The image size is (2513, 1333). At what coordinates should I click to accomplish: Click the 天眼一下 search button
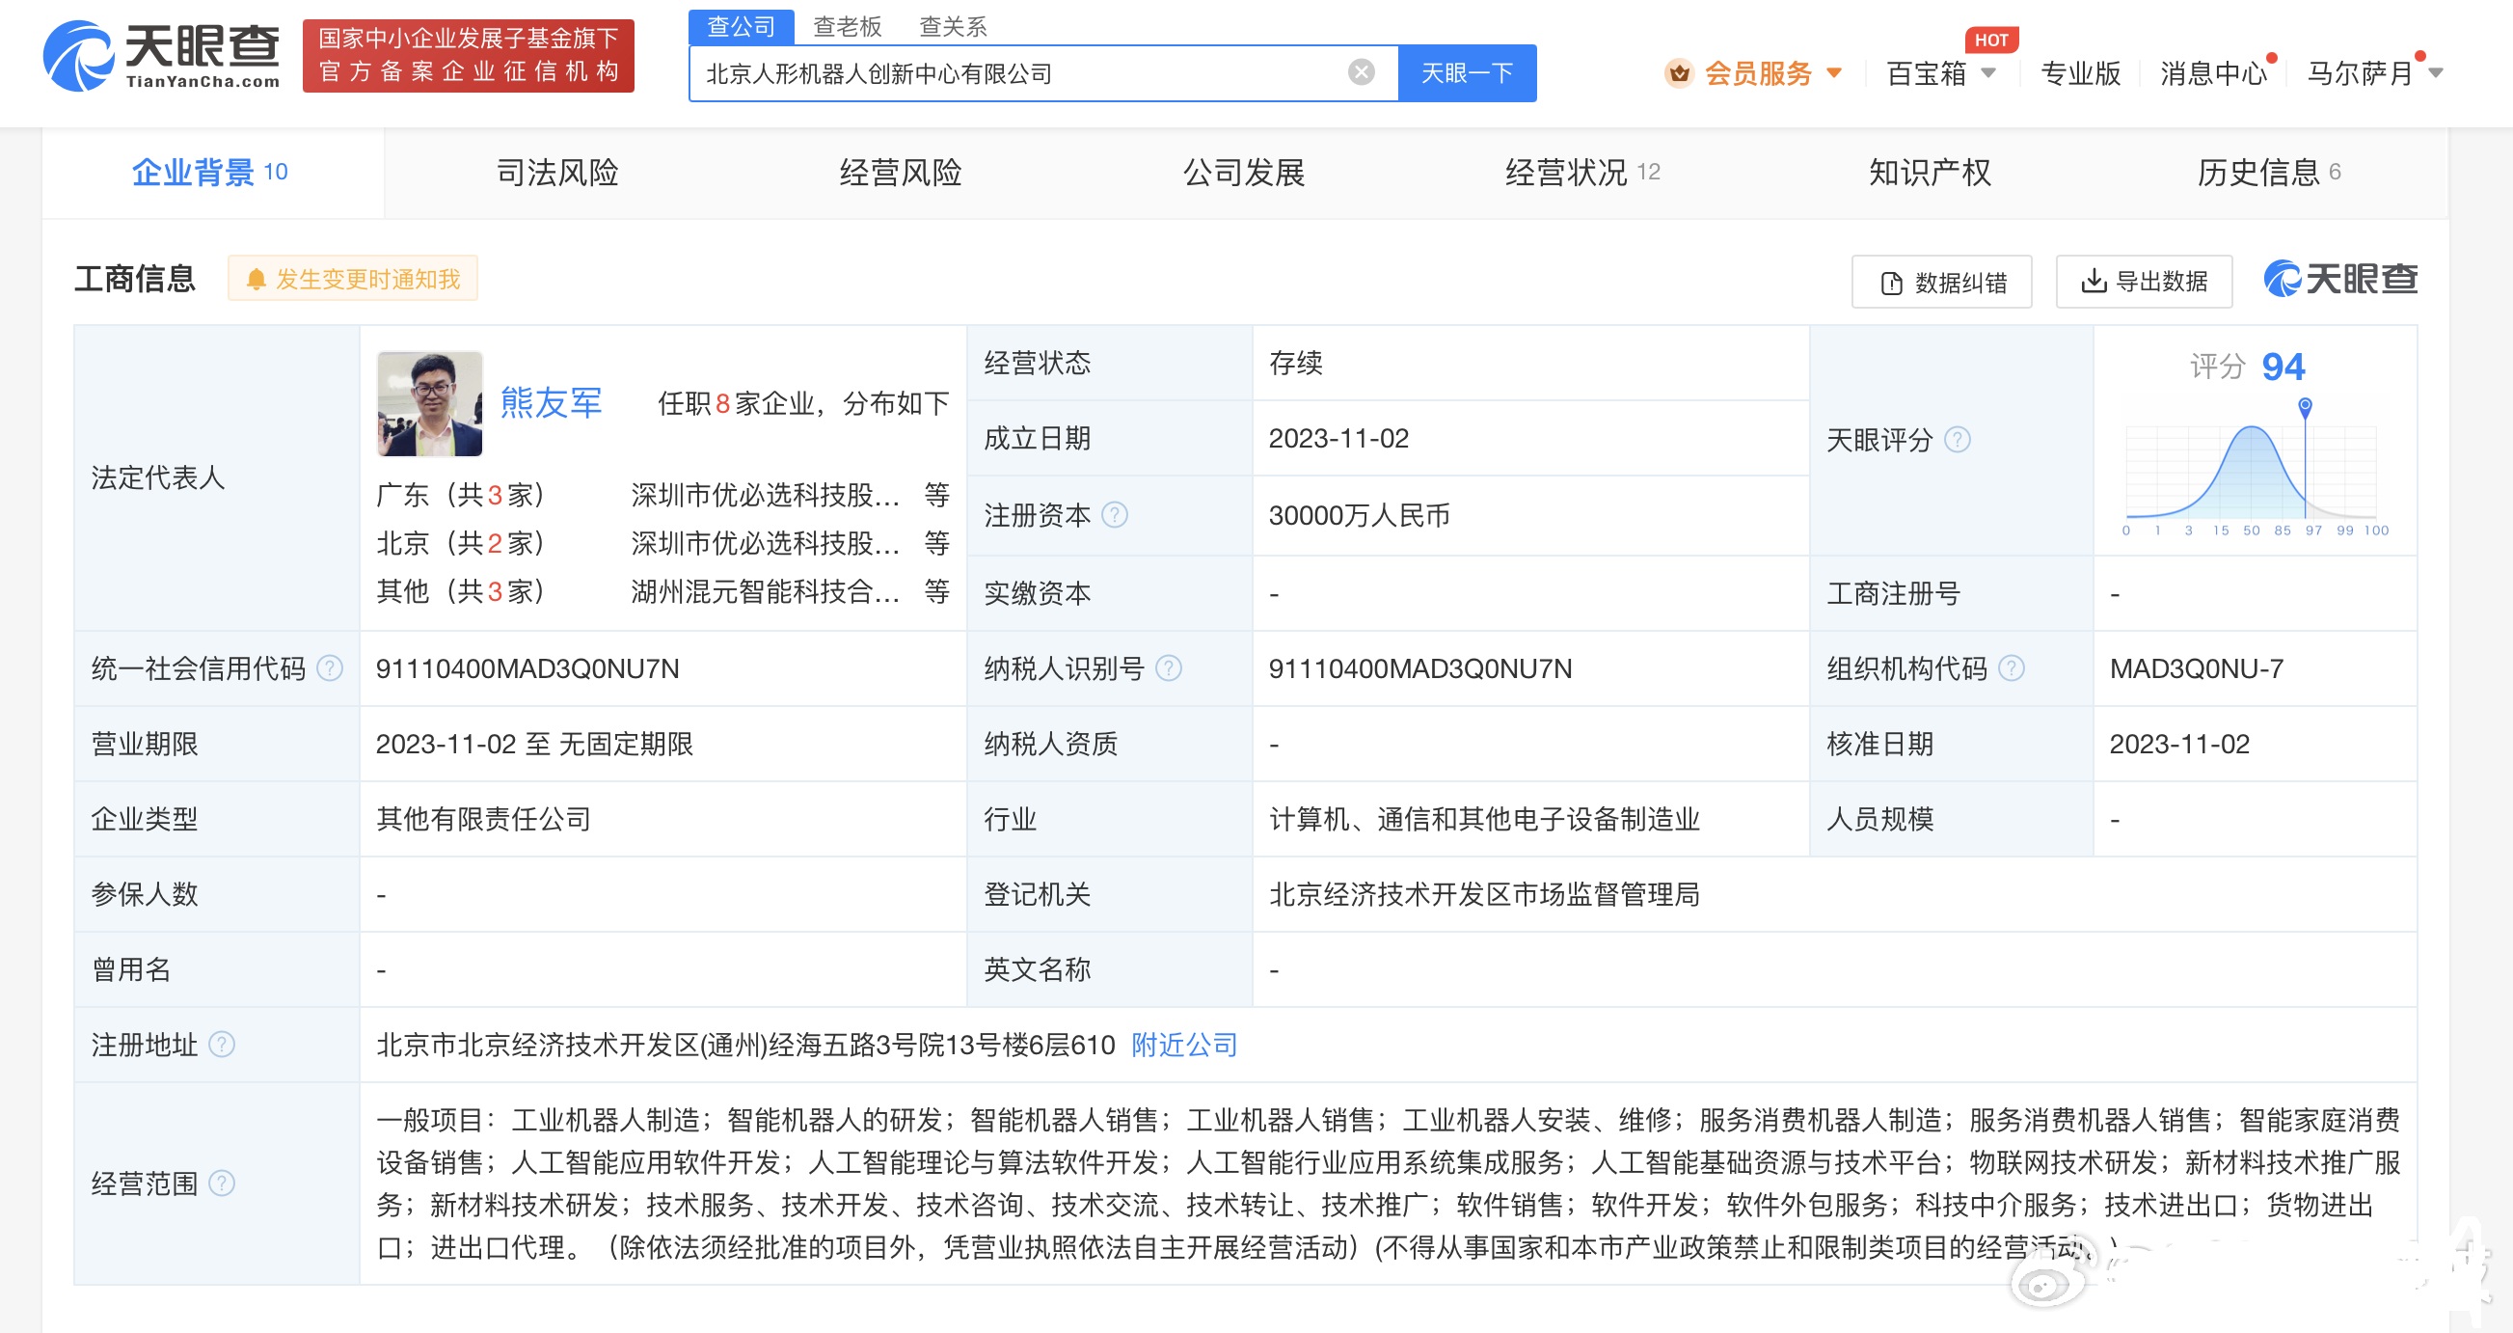[x=1467, y=73]
